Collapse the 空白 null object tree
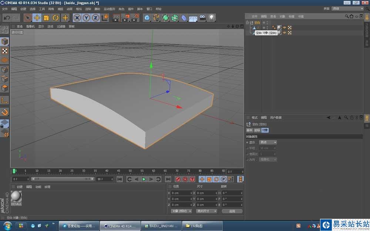The image size is (370, 231). (x=248, y=23)
